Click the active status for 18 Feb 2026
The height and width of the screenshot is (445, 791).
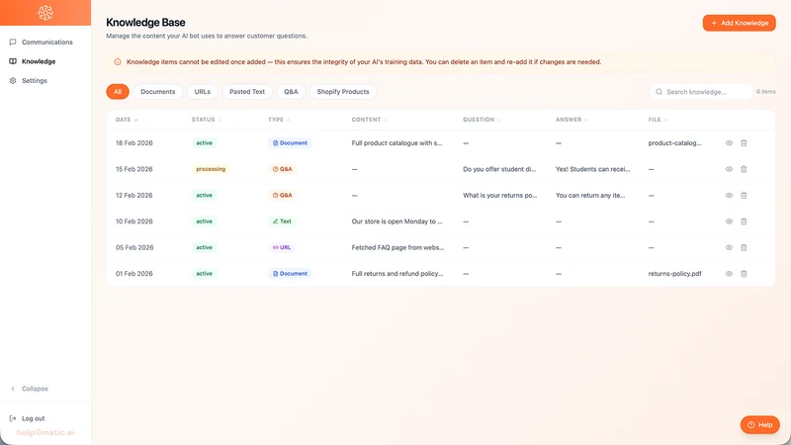205,143
